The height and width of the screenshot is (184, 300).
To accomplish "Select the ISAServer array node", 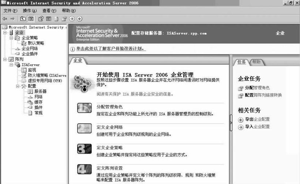I will 30,65.
